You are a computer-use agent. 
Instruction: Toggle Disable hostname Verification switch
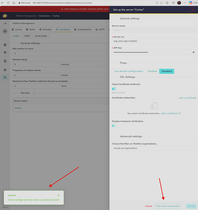114,126
